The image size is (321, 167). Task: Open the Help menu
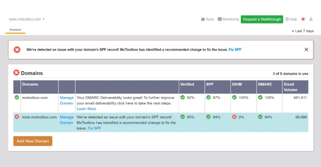(291, 19)
